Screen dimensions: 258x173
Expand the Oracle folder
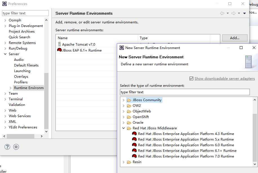tap(123, 123)
